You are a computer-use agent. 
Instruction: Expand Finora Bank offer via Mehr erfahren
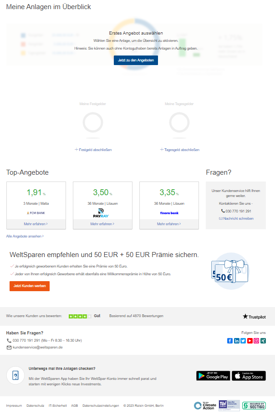click(x=169, y=224)
